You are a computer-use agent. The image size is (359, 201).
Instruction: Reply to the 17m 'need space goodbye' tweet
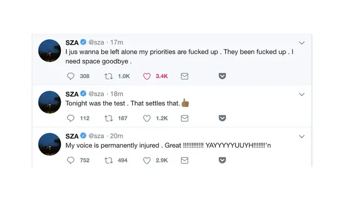pos(71,76)
